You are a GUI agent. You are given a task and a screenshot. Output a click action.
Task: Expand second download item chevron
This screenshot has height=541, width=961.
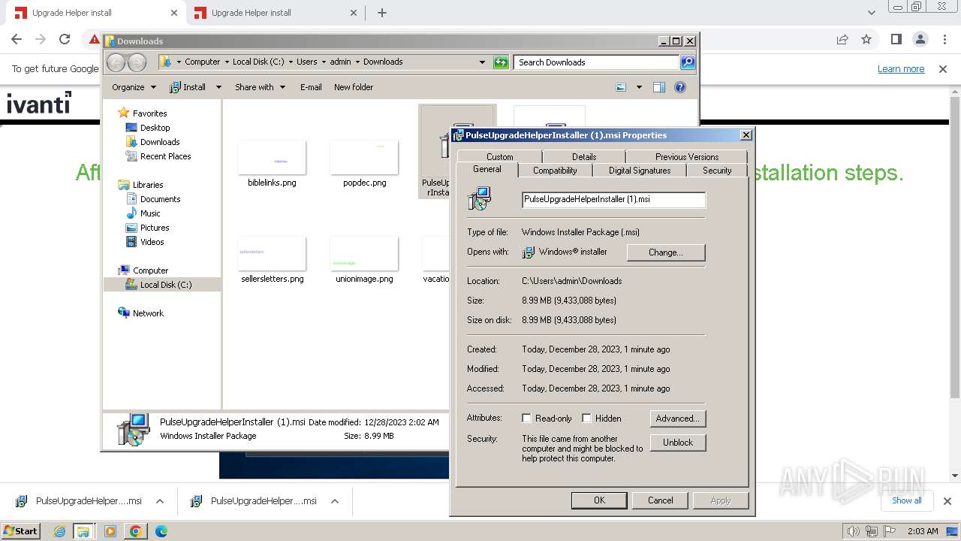(x=335, y=501)
